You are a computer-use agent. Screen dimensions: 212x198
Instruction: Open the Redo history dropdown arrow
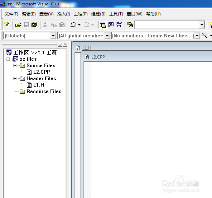coord(92,25)
